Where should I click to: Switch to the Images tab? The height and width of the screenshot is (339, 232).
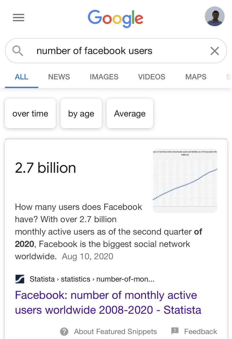104,77
